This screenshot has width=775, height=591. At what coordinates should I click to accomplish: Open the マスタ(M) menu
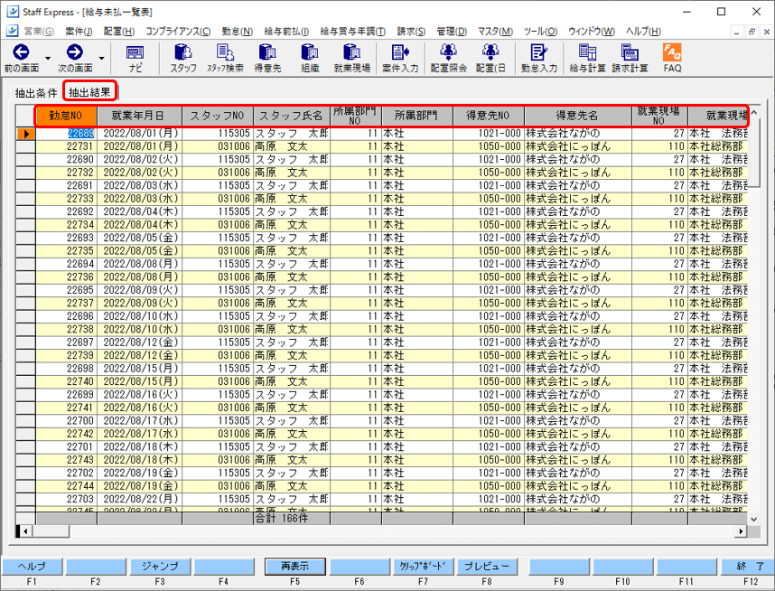[495, 32]
